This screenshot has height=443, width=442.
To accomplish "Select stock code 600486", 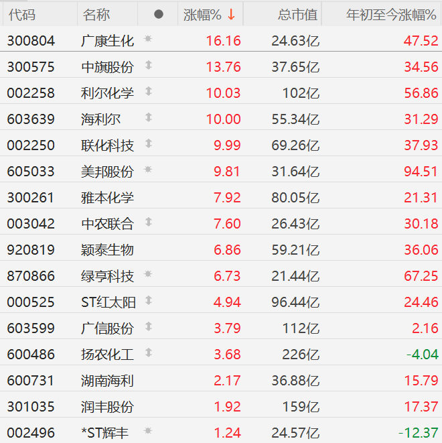I will click(x=31, y=355).
